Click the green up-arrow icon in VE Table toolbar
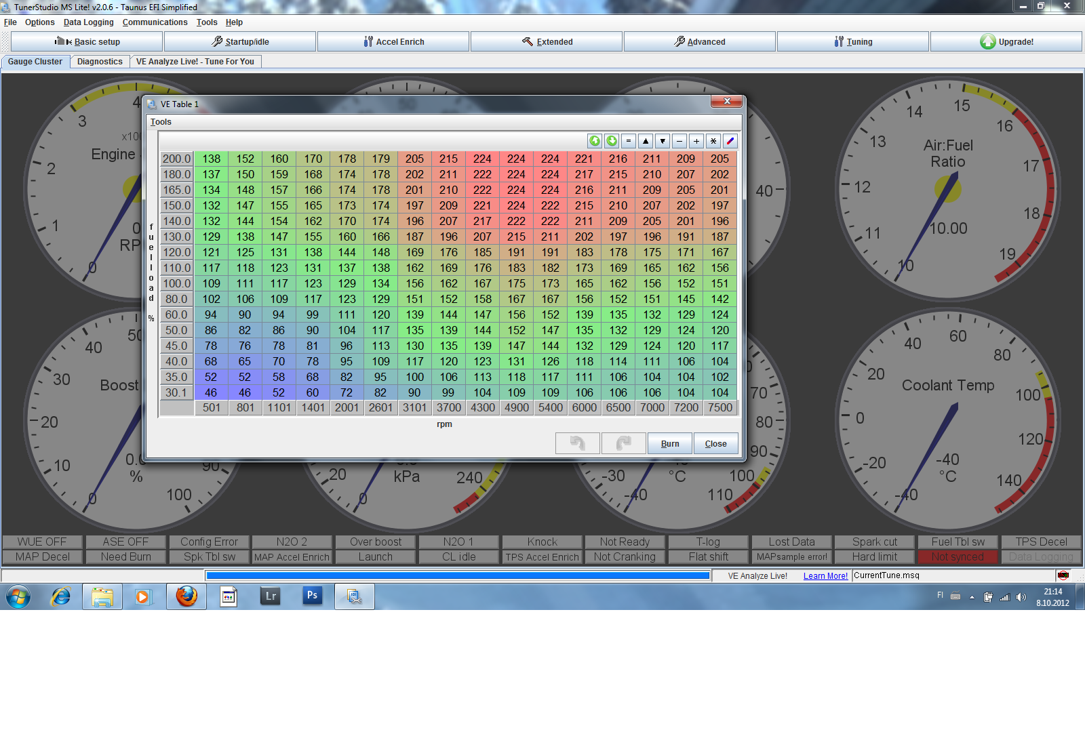1085x732 pixels. 595,141
